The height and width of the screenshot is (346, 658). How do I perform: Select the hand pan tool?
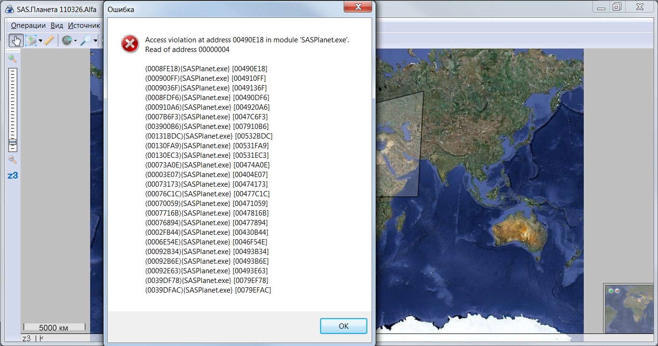point(16,41)
